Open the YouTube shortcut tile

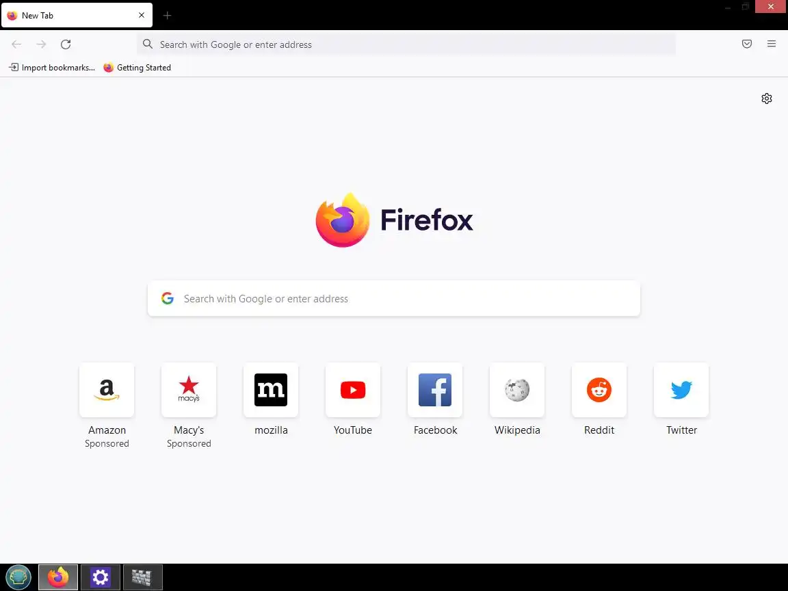(x=353, y=390)
